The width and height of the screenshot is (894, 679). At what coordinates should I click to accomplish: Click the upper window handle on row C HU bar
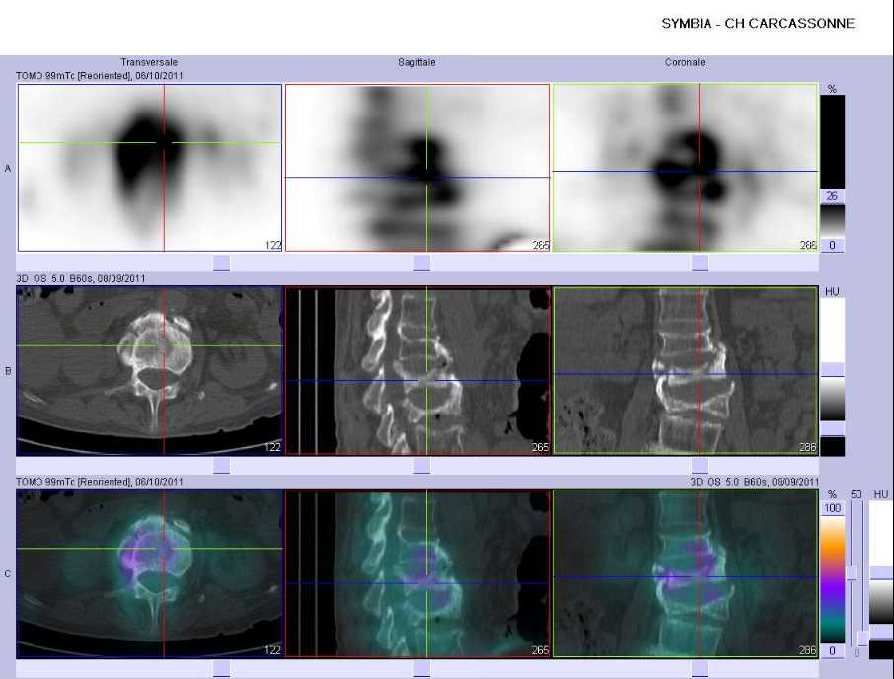[881, 573]
